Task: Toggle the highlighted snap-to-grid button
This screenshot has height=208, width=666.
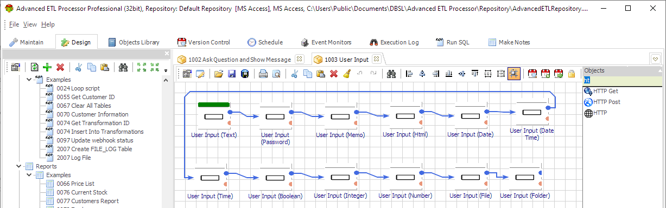Action: (x=514, y=74)
